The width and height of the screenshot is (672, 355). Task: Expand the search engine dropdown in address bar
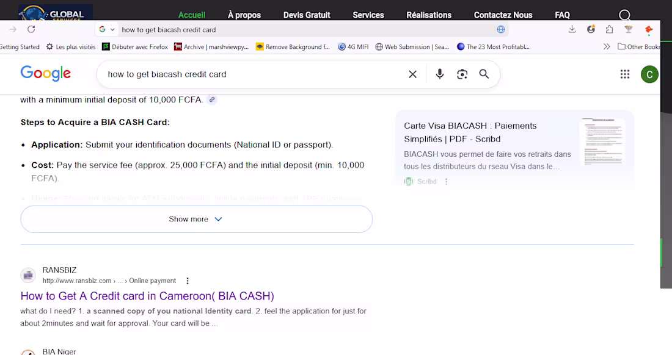107,29
